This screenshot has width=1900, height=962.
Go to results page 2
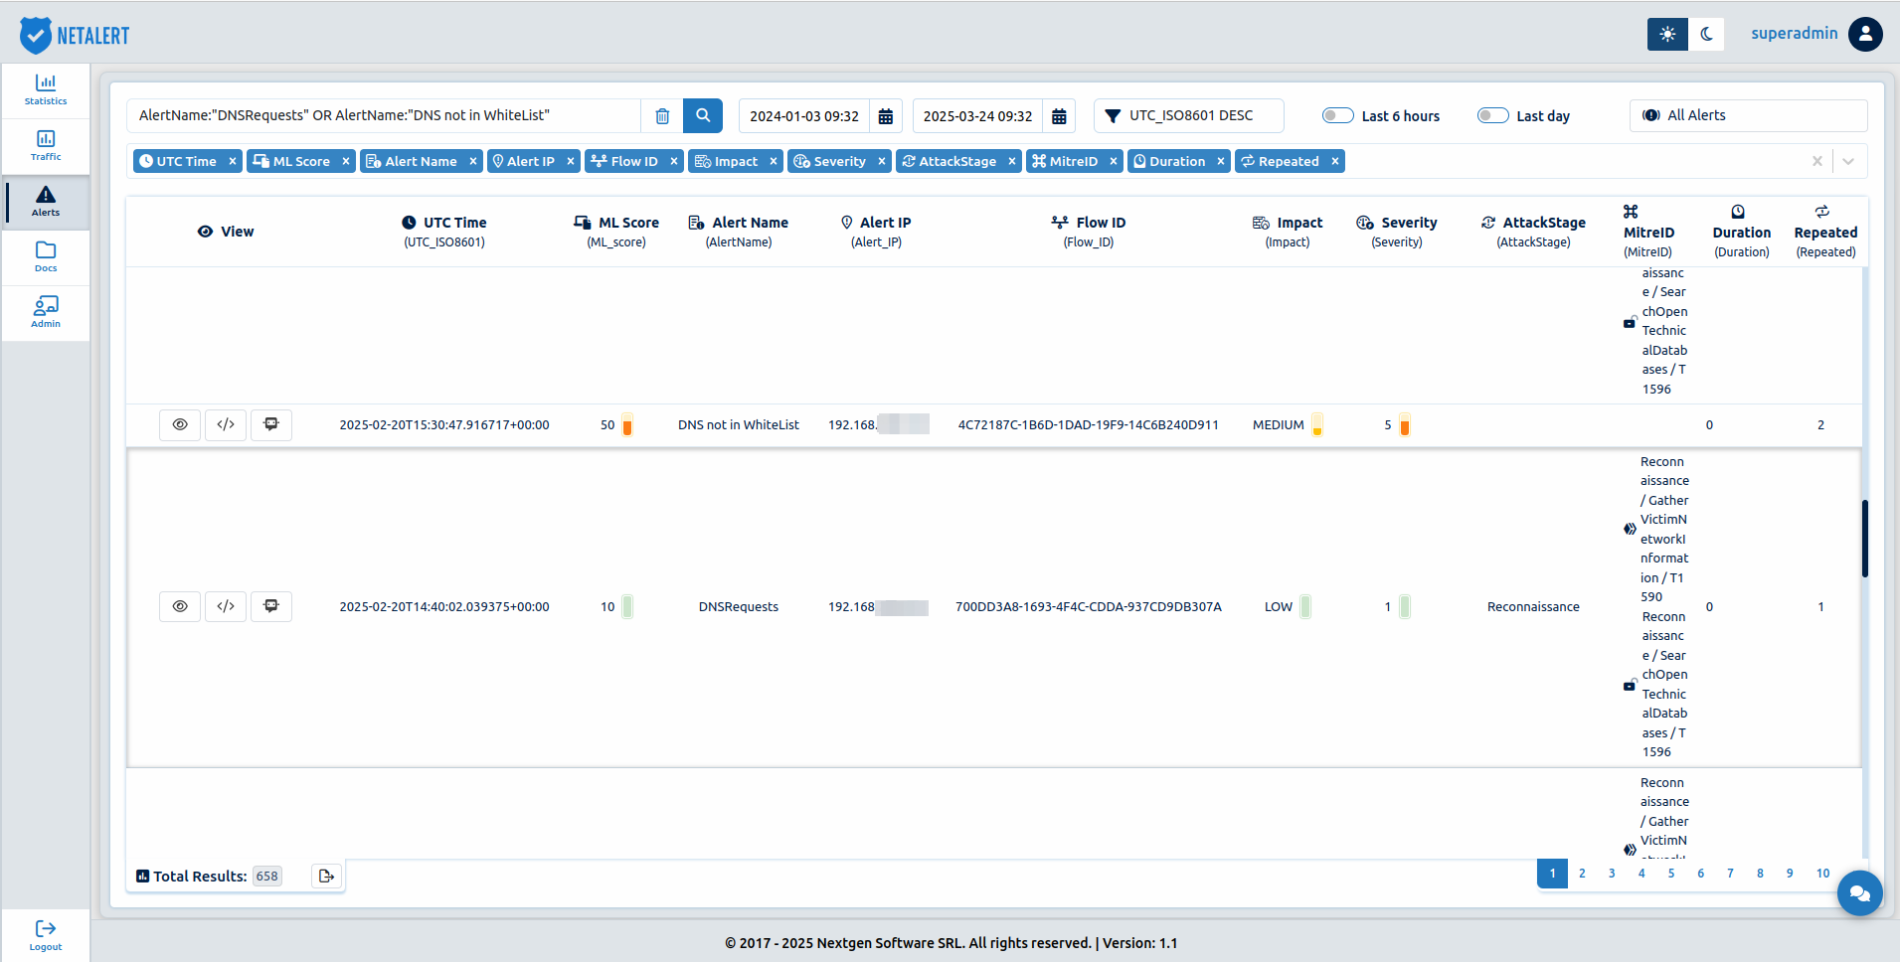pyautogui.click(x=1582, y=874)
